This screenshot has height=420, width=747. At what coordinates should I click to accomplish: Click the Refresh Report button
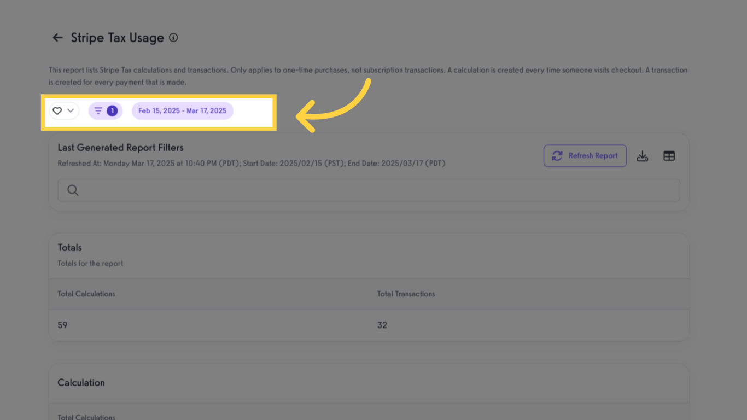pos(585,156)
